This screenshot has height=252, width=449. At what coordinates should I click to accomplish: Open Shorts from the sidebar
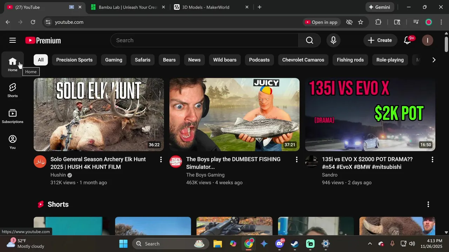[13, 90]
